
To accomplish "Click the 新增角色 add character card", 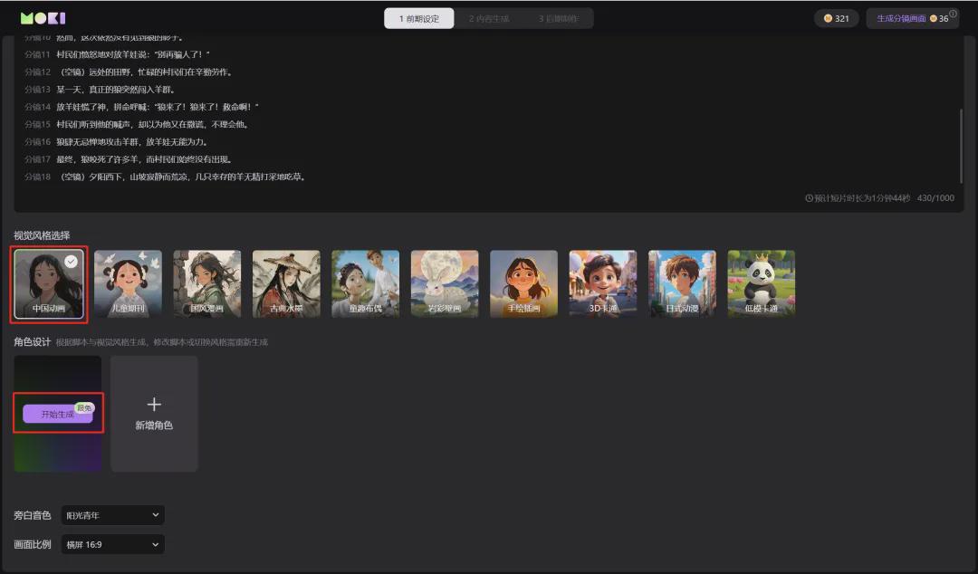I will pyautogui.click(x=154, y=413).
